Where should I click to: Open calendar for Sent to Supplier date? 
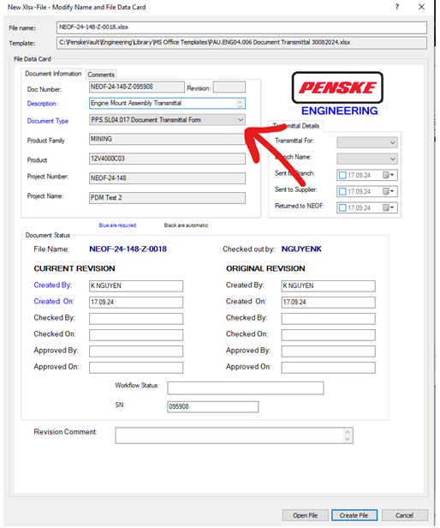389,191
